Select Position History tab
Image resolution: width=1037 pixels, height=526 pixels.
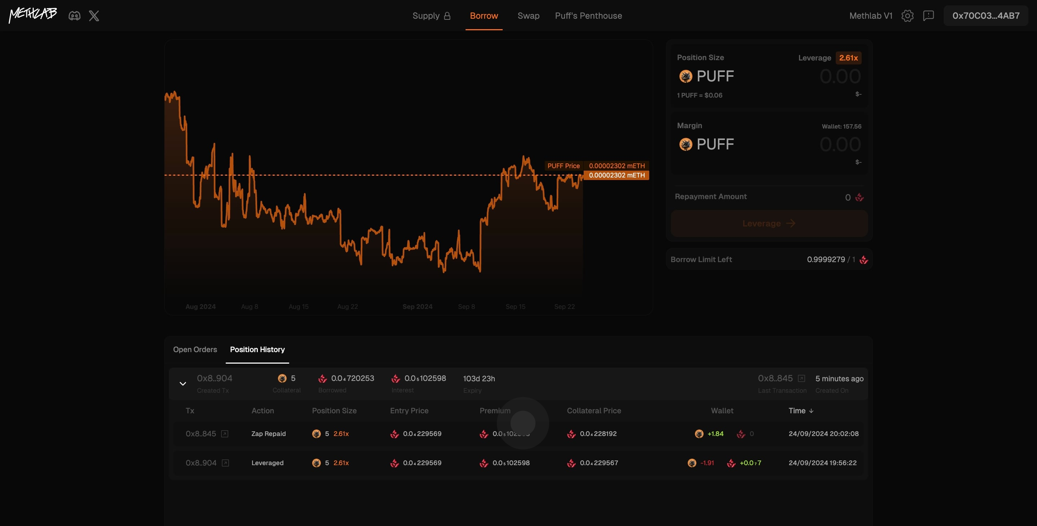tap(257, 349)
